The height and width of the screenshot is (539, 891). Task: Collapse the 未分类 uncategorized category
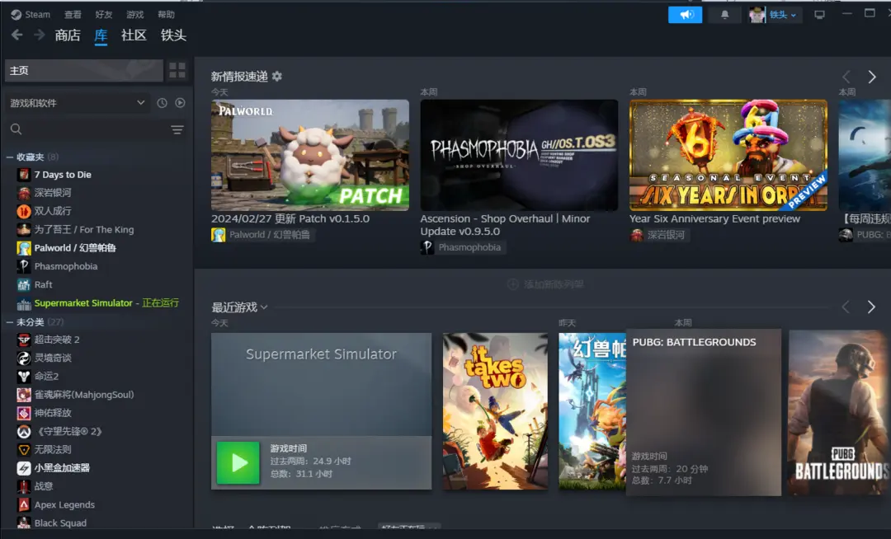pyautogui.click(x=10, y=321)
